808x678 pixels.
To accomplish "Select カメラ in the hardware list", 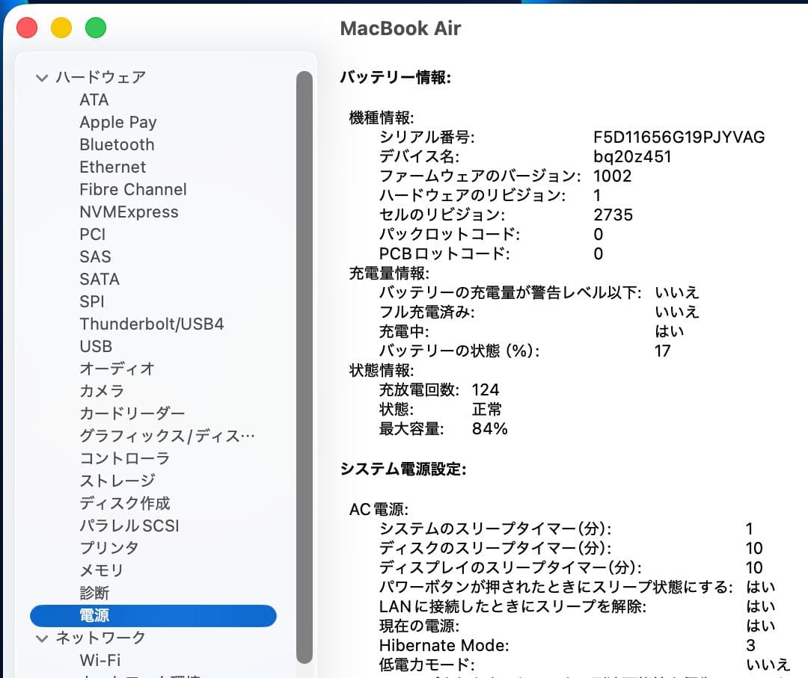I will (102, 391).
